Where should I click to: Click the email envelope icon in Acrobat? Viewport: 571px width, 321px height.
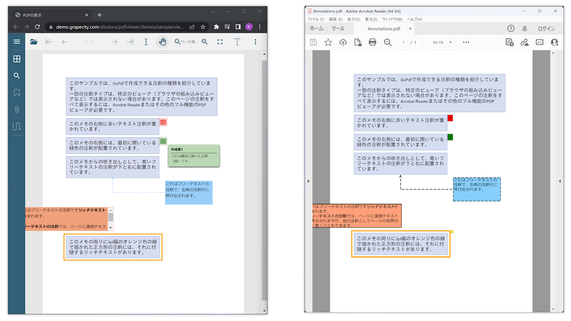539,42
